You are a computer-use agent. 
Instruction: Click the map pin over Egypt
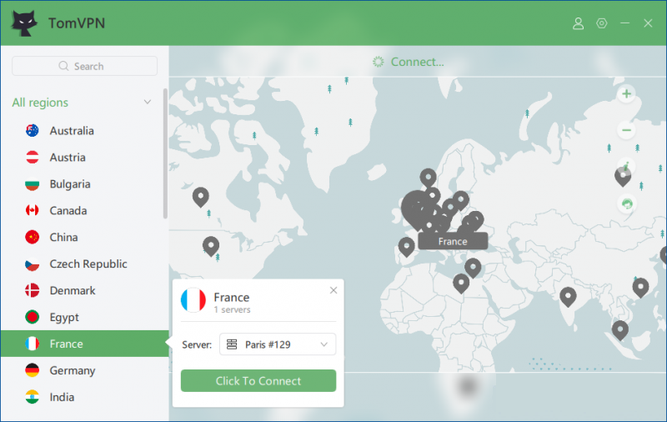click(461, 283)
